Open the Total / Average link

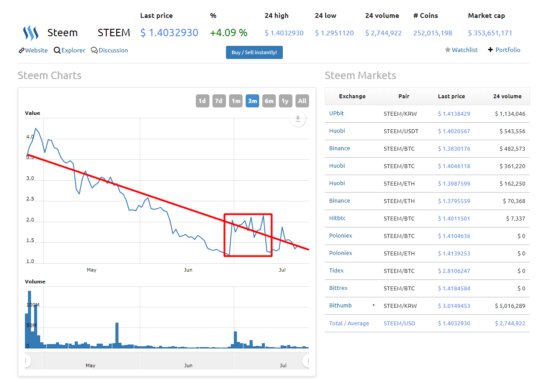(349, 324)
